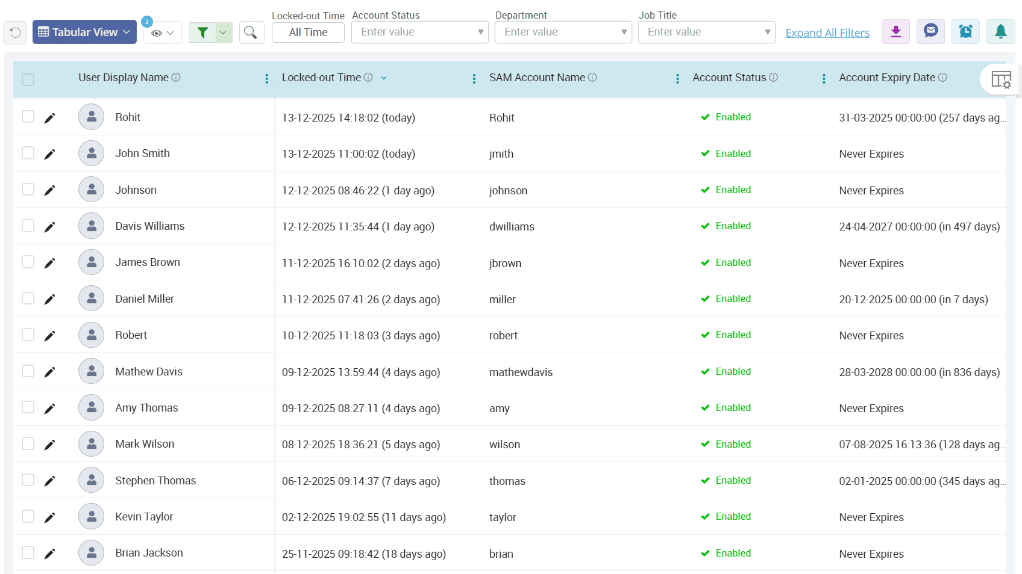Click the search magnifier icon
1022x574 pixels.
coord(251,32)
